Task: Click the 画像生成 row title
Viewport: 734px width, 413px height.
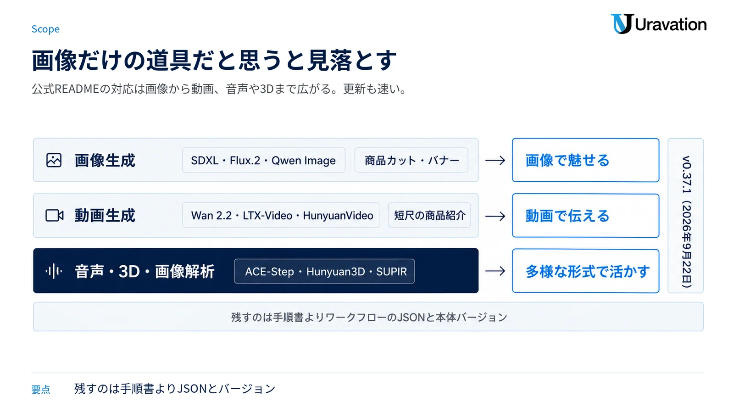Action: [x=105, y=160]
